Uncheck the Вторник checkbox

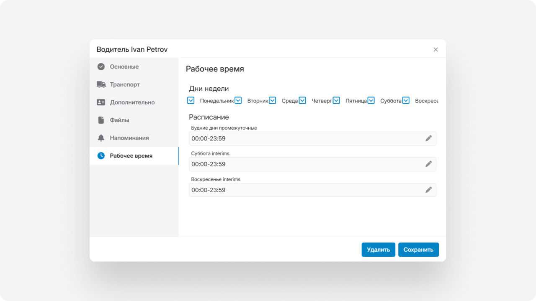pos(238,100)
